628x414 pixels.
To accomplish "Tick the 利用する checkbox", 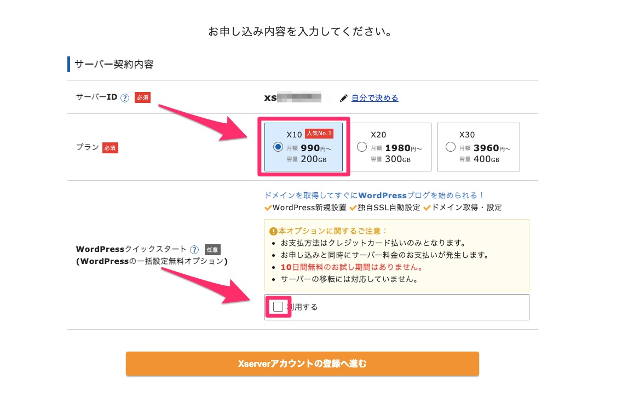I will (278, 307).
